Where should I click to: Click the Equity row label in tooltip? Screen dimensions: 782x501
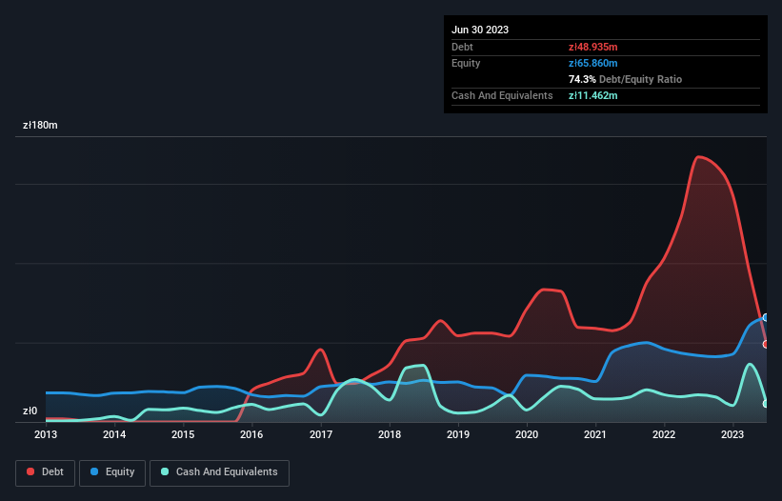pyautogui.click(x=466, y=63)
